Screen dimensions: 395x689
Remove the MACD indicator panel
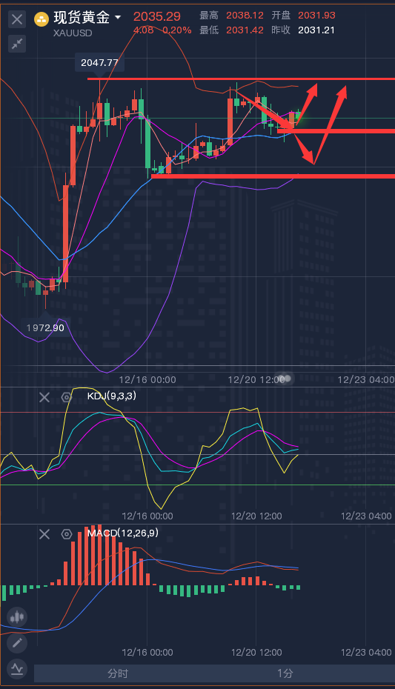tap(44, 534)
